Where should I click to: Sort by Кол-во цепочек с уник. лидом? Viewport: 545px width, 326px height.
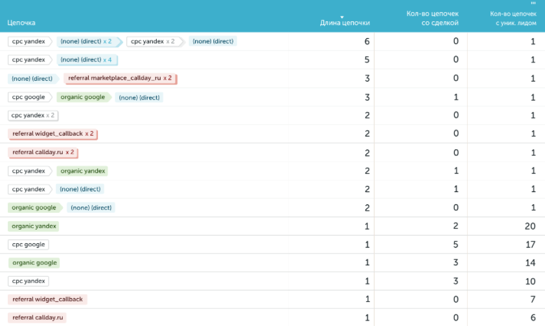point(513,17)
